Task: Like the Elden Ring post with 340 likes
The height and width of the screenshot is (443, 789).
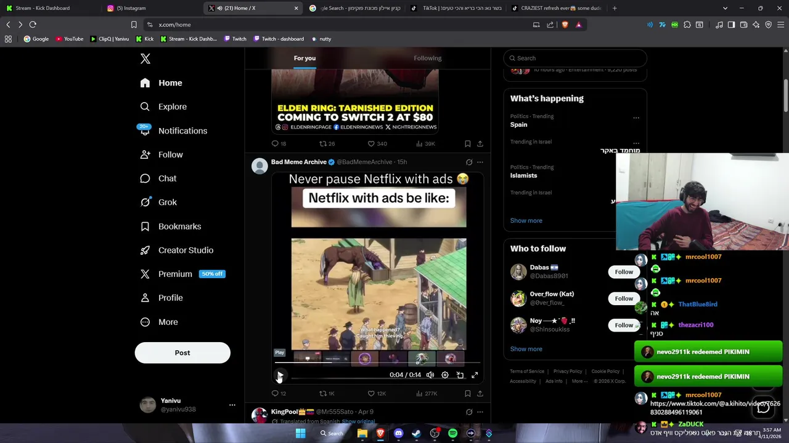Action: tap(377, 143)
